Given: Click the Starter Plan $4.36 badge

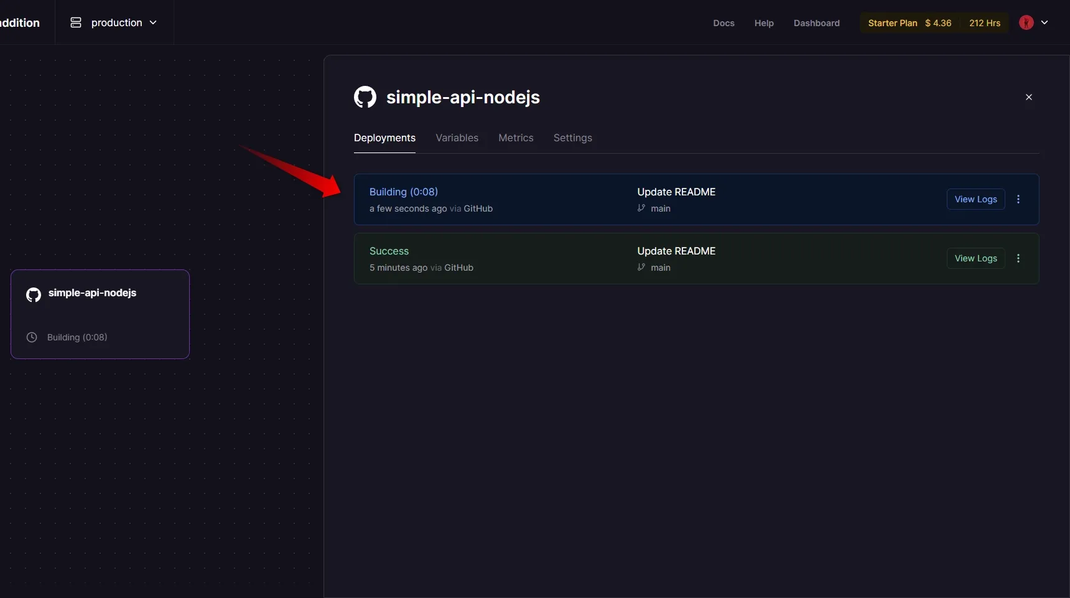Looking at the screenshot, I should [909, 23].
